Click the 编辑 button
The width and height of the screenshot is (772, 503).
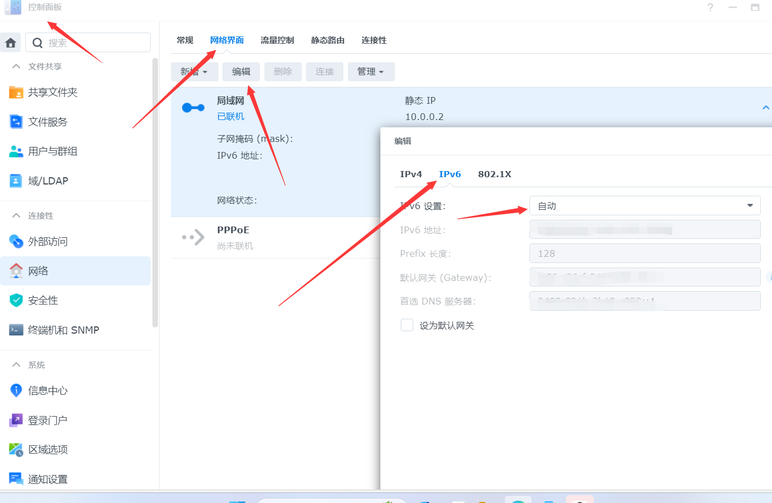tap(241, 72)
